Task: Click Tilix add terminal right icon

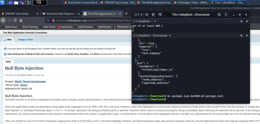Action: [x=153, y=15]
